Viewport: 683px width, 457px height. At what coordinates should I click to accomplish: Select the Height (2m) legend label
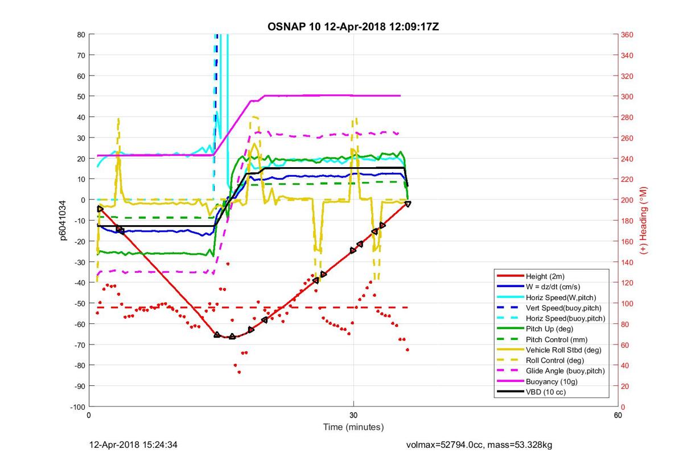(545, 276)
